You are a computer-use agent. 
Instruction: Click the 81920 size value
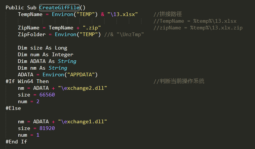(x=47, y=128)
